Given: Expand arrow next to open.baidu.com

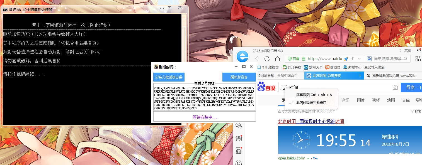Looking at the screenshot, I should click(x=308, y=158).
